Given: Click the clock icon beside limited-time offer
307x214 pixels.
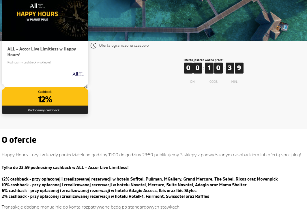Looking at the screenshot, I should point(93,45).
